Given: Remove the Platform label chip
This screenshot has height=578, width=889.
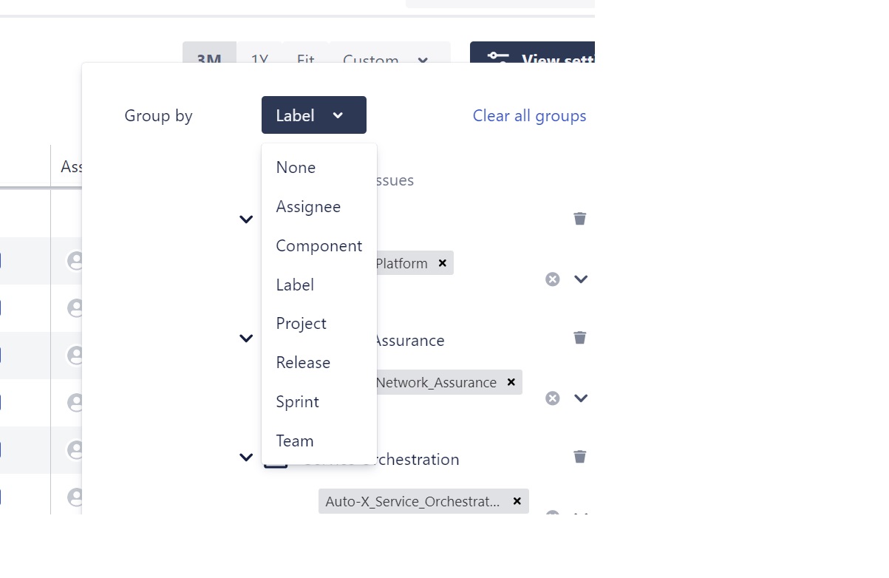Looking at the screenshot, I should (x=442, y=262).
